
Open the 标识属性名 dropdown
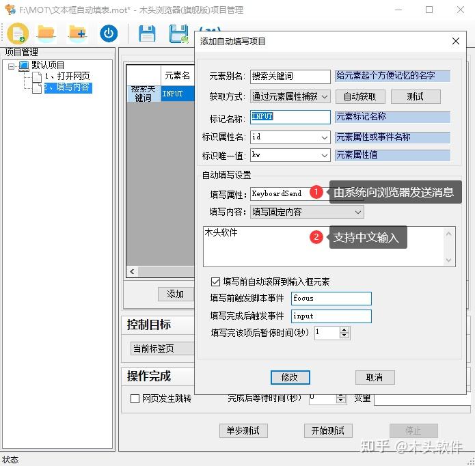point(290,137)
